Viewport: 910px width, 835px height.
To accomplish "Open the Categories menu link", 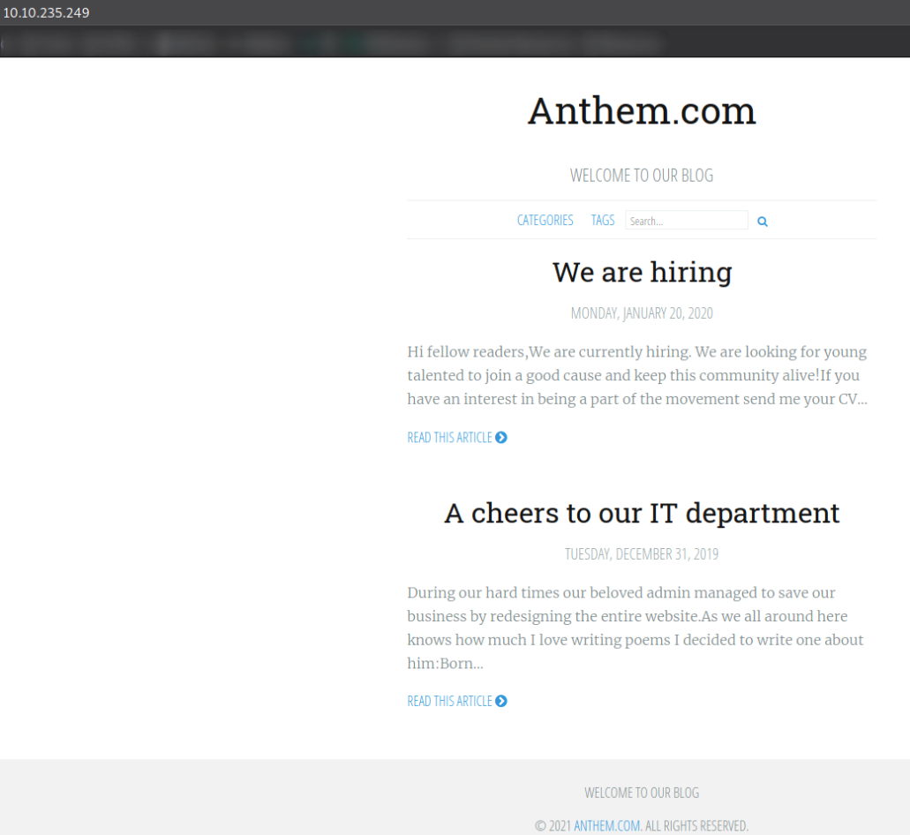I will [x=545, y=221].
